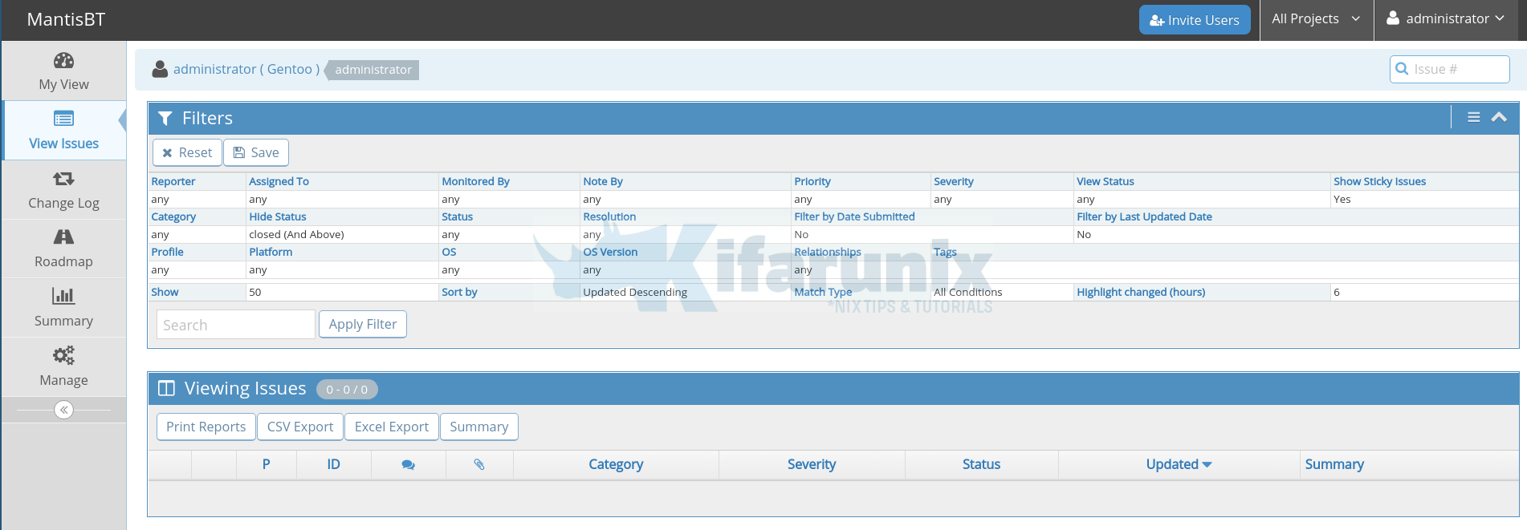Expand the administrator account menu
The image size is (1527, 530).
click(1445, 19)
